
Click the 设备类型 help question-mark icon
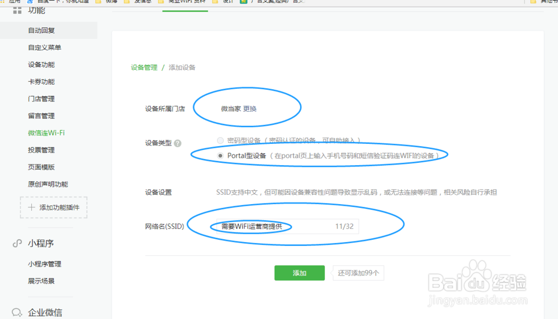(x=177, y=143)
